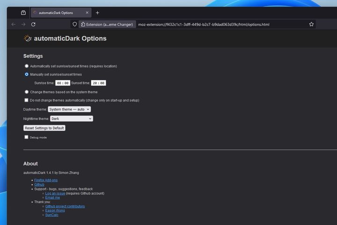Click the 'automaticDark Options' page title

(70, 38)
